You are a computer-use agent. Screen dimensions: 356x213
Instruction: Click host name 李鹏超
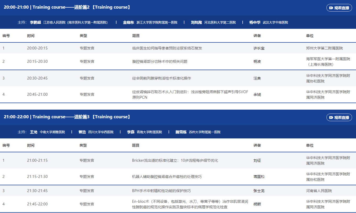click(x=35, y=23)
